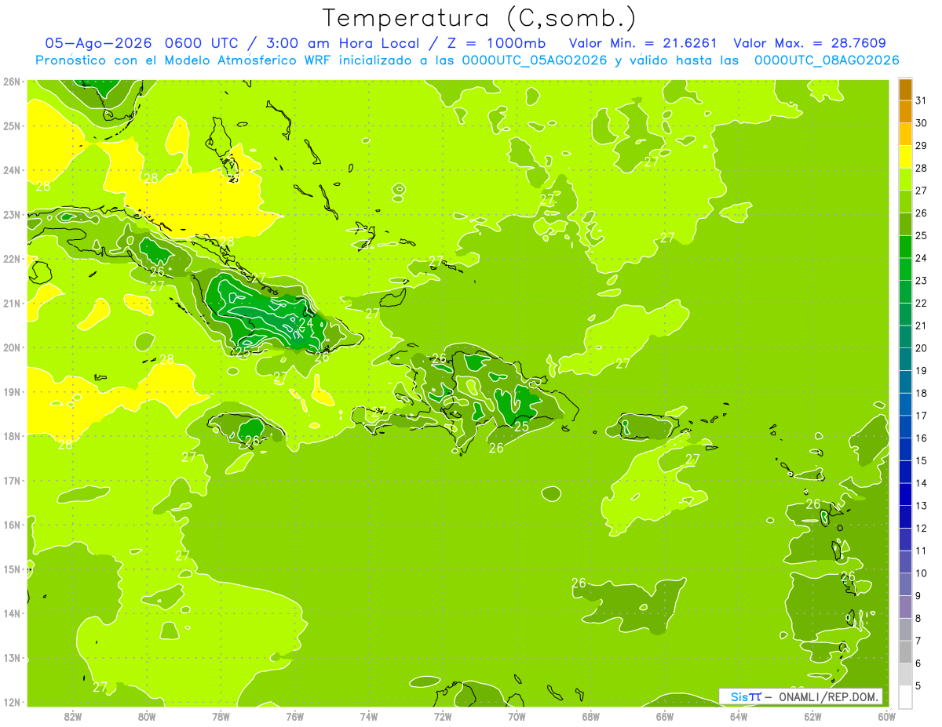Click the 'Valor Max. = 28.7609' readout
The height and width of the screenshot is (727, 942).
tap(809, 43)
